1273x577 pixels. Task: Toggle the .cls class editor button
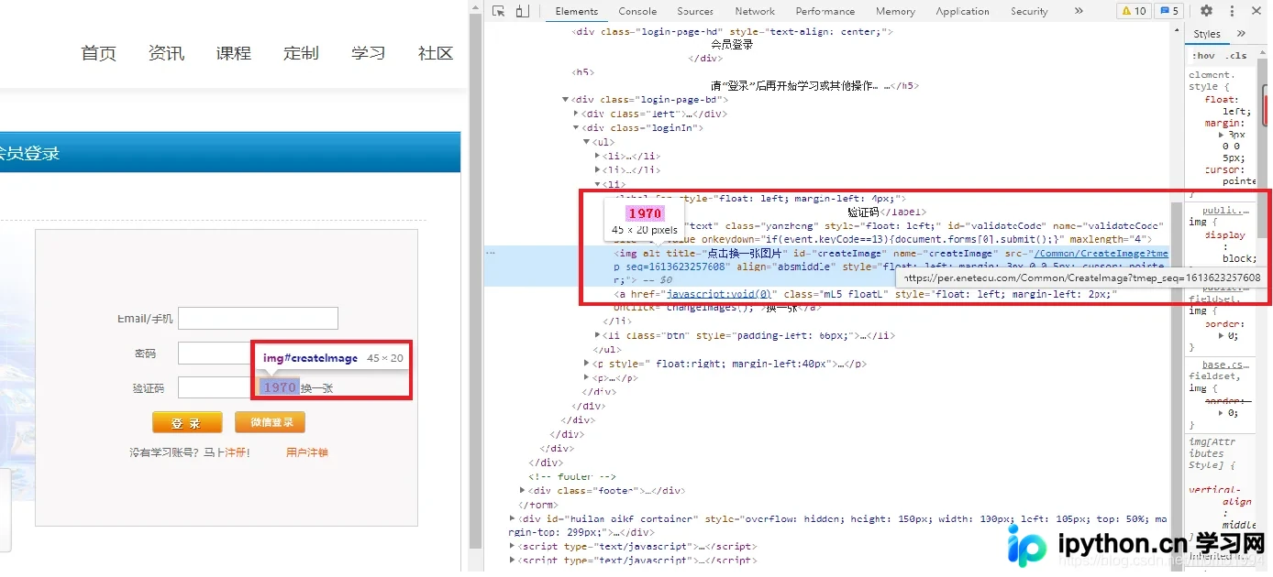(1235, 55)
